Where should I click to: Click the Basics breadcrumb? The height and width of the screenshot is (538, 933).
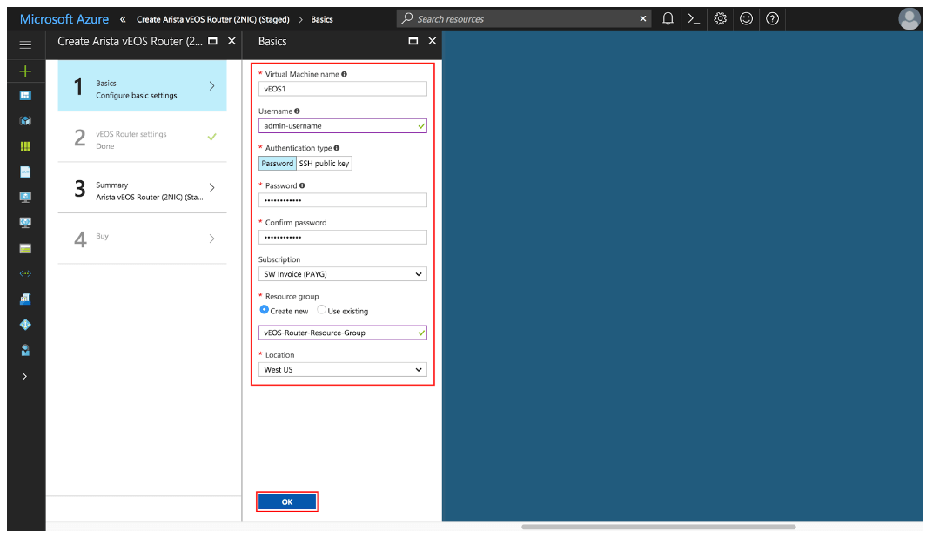(322, 20)
